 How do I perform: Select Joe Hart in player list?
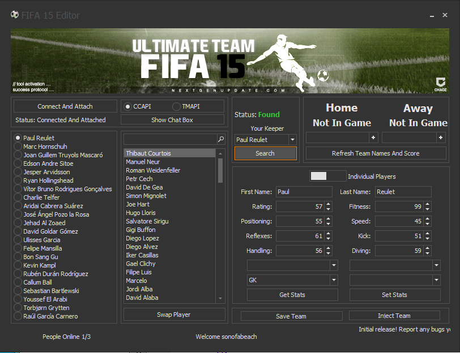170,204
